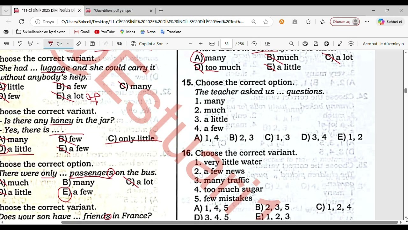Open the Maps bookmark
Screen dimensions: 408x230
click(127, 32)
